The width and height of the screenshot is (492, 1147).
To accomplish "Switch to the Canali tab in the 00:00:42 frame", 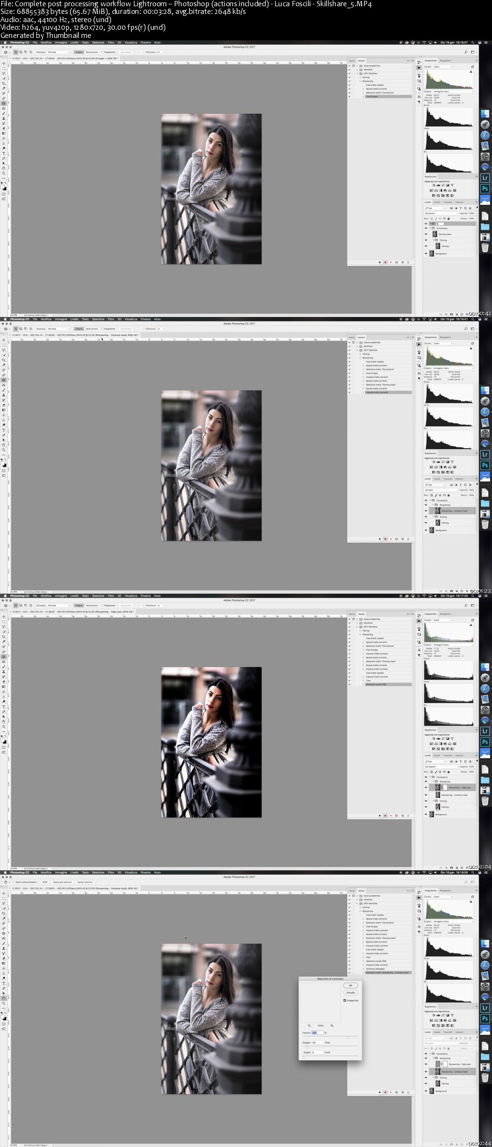I will (437, 202).
